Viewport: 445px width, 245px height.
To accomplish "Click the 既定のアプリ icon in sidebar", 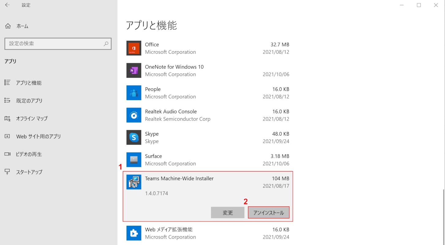I will pos(8,100).
